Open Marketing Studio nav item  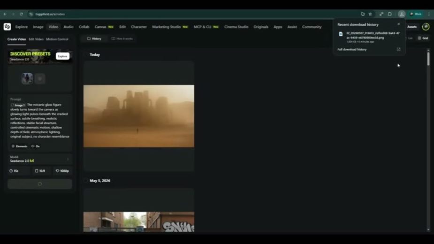pyautogui.click(x=170, y=27)
